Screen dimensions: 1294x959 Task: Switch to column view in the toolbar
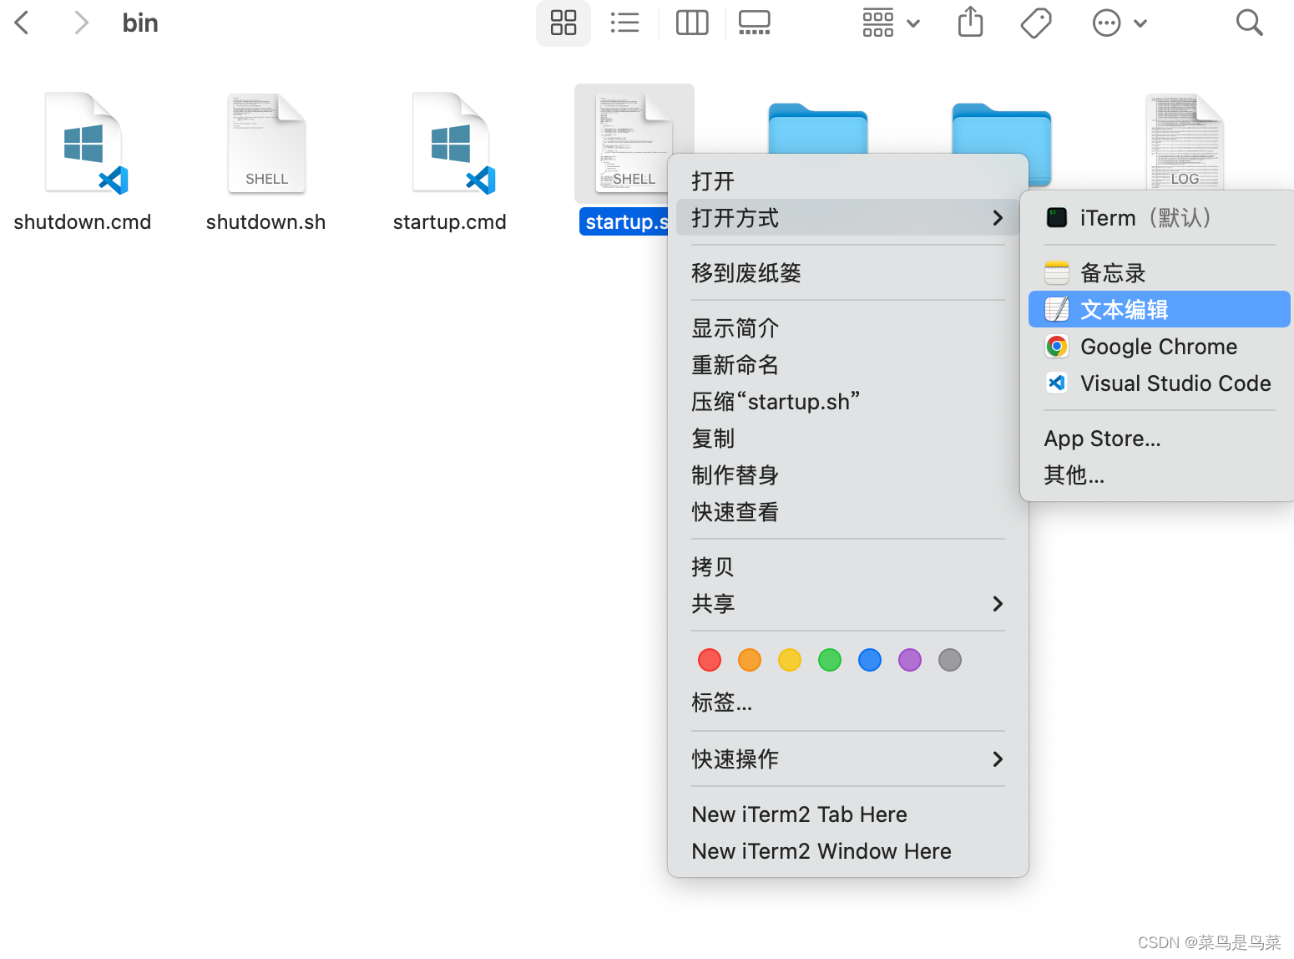click(691, 23)
